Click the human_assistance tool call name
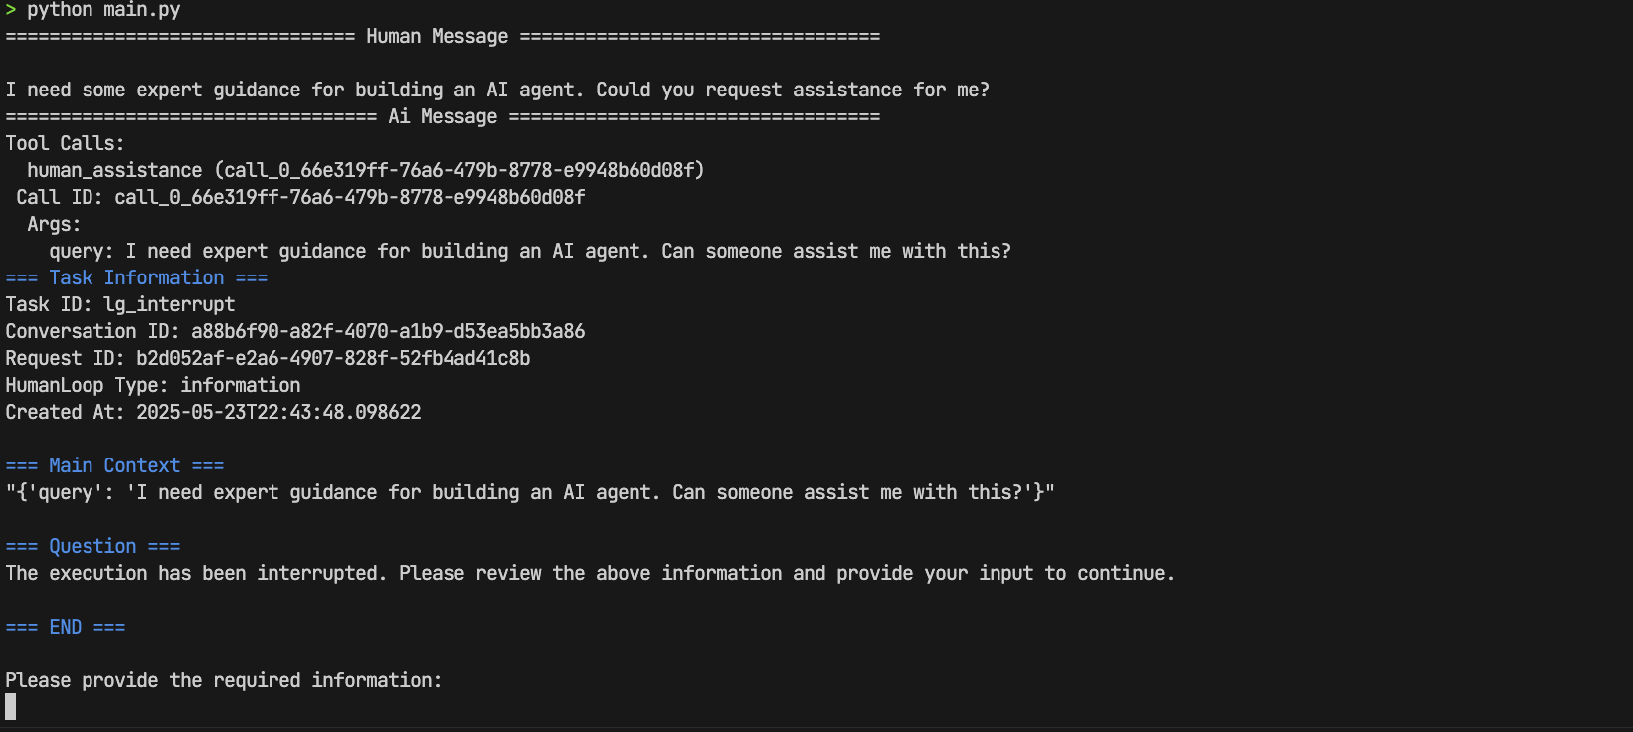The image size is (1633, 732). click(114, 171)
